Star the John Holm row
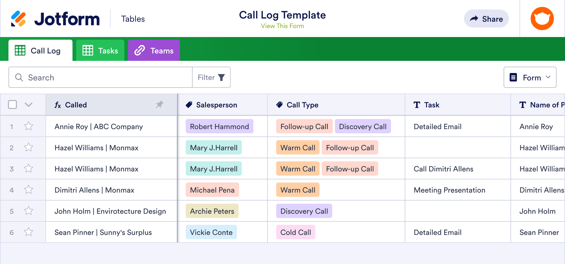 (29, 211)
